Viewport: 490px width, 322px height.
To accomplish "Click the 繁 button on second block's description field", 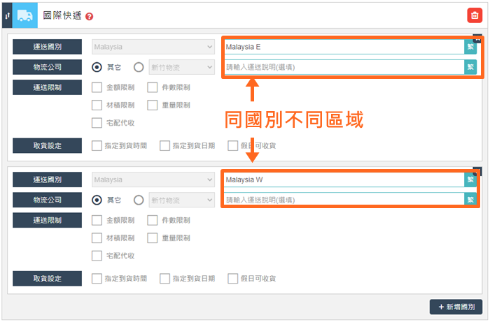I will (x=470, y=200).
